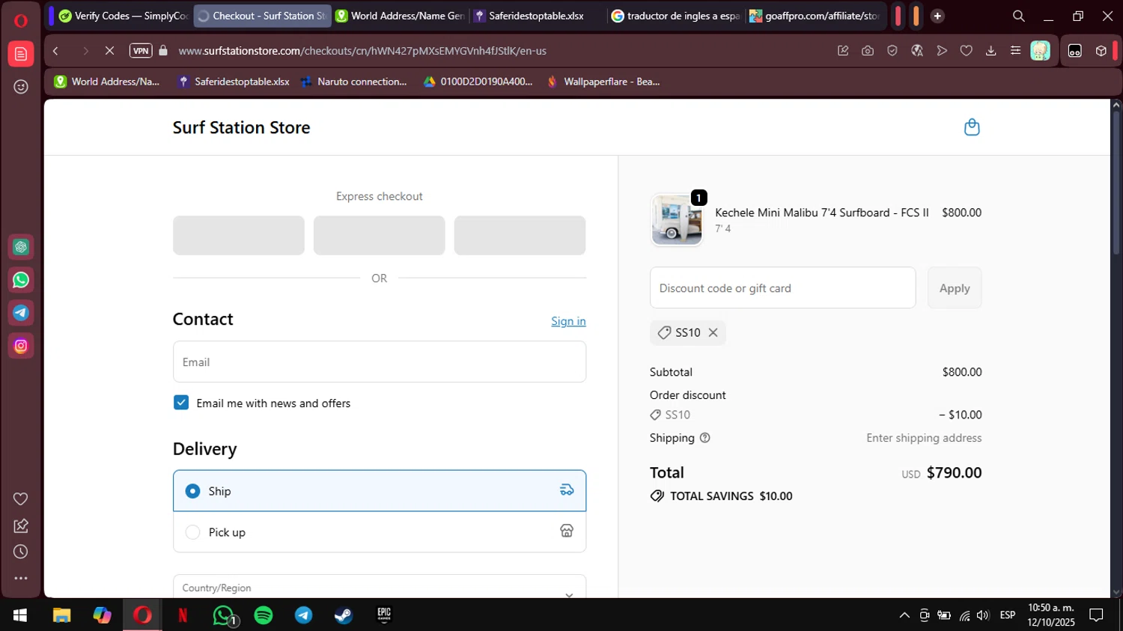Open World Address/Na... bookmark

tap(107, 82)
